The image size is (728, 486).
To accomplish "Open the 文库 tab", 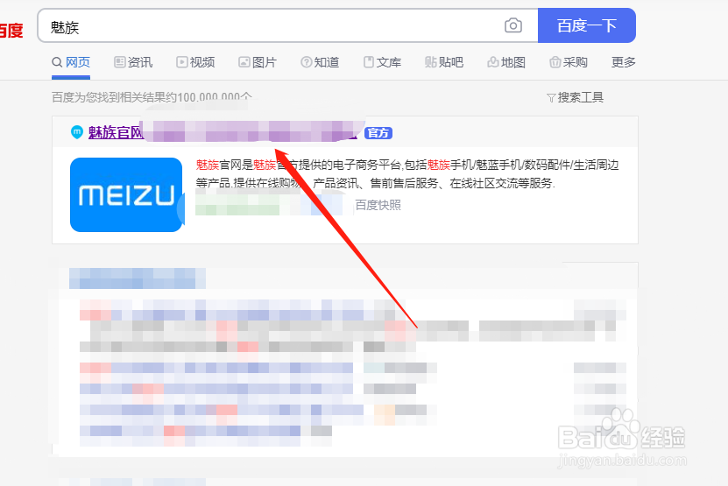I will click(382, 62).
